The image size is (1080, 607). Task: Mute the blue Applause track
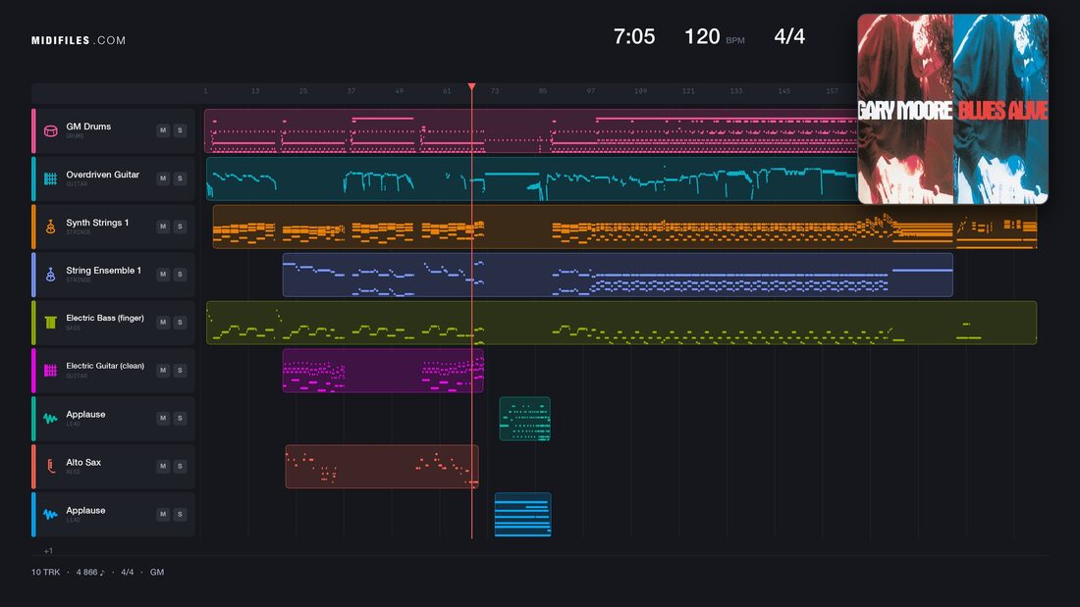163,514
